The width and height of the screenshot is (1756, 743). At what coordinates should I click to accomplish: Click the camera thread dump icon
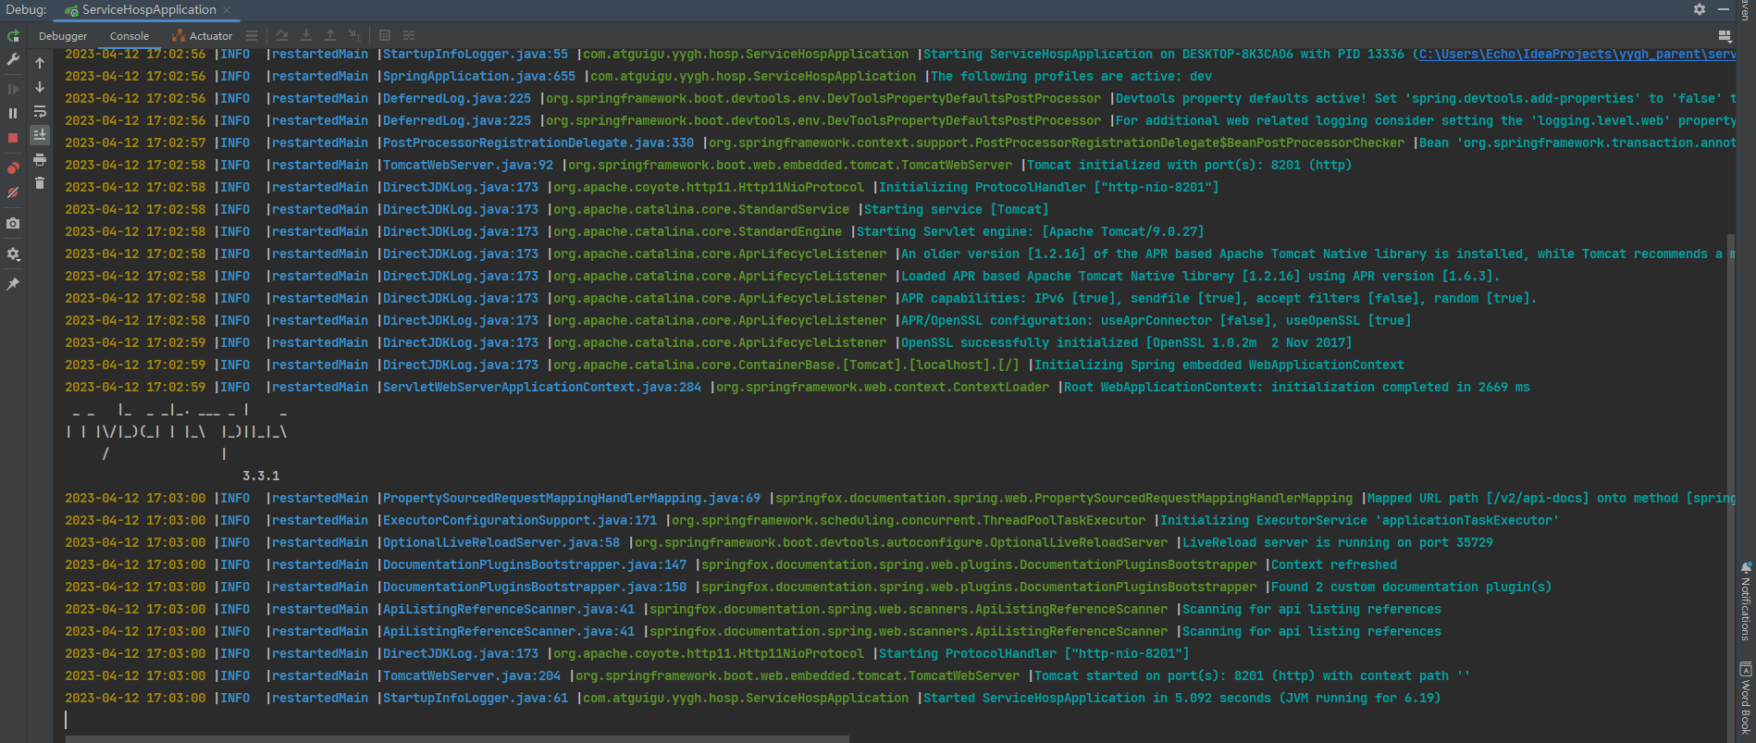pyautogui.click(x=13, y=224)
